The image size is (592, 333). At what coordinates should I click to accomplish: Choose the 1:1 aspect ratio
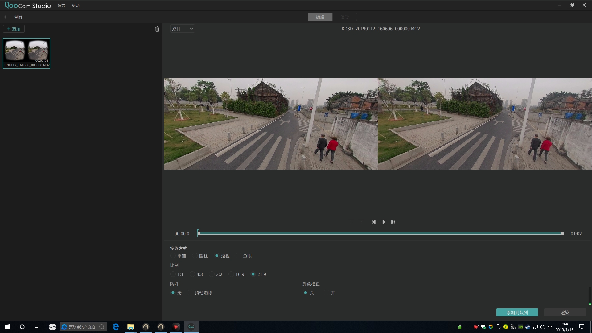tap(177, 274)
